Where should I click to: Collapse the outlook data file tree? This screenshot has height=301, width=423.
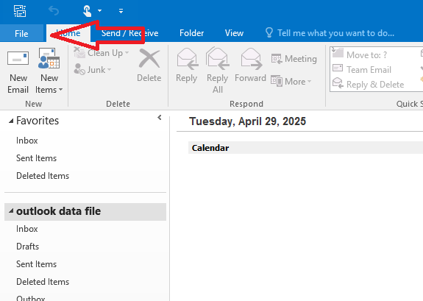[11, 210]
